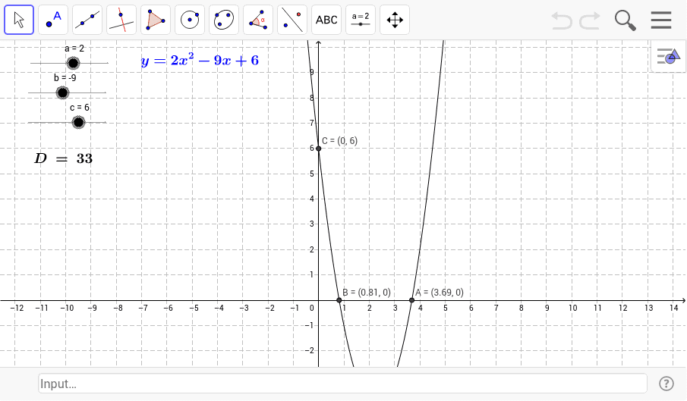Image resolution: width=687 pixels, height=401 pixels.
Task: Click in the Input bar field
Action: (342, 384)
